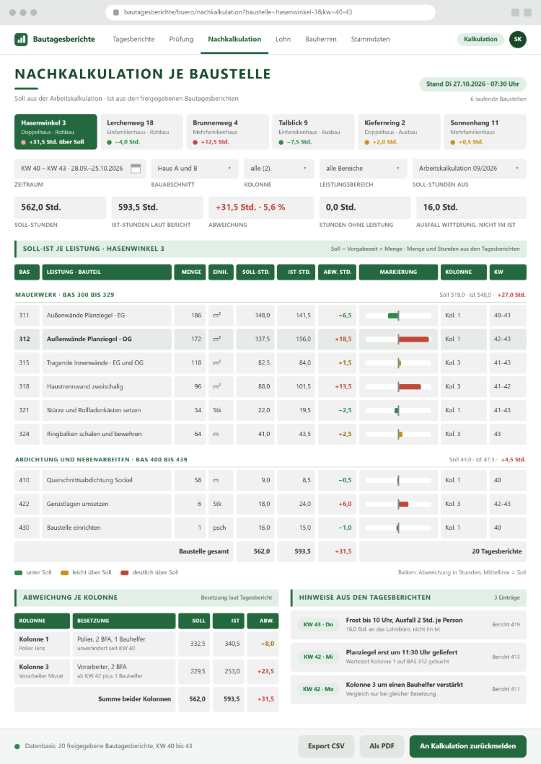
Task: Click deviation bar for Haustrennwand zweischalig
Action: pyautogui.click(x=409, y=387)
